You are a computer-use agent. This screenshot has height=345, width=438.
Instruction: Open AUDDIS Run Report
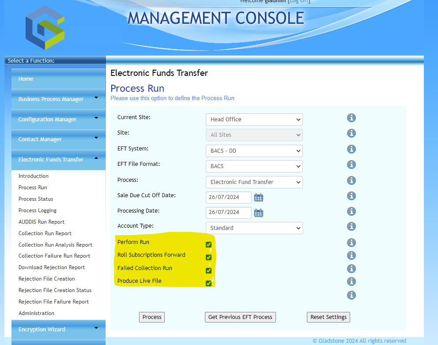(x=42, y=221)
